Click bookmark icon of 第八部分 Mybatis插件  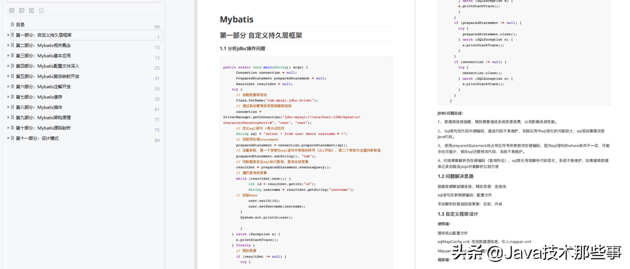(x=12, y=107)
